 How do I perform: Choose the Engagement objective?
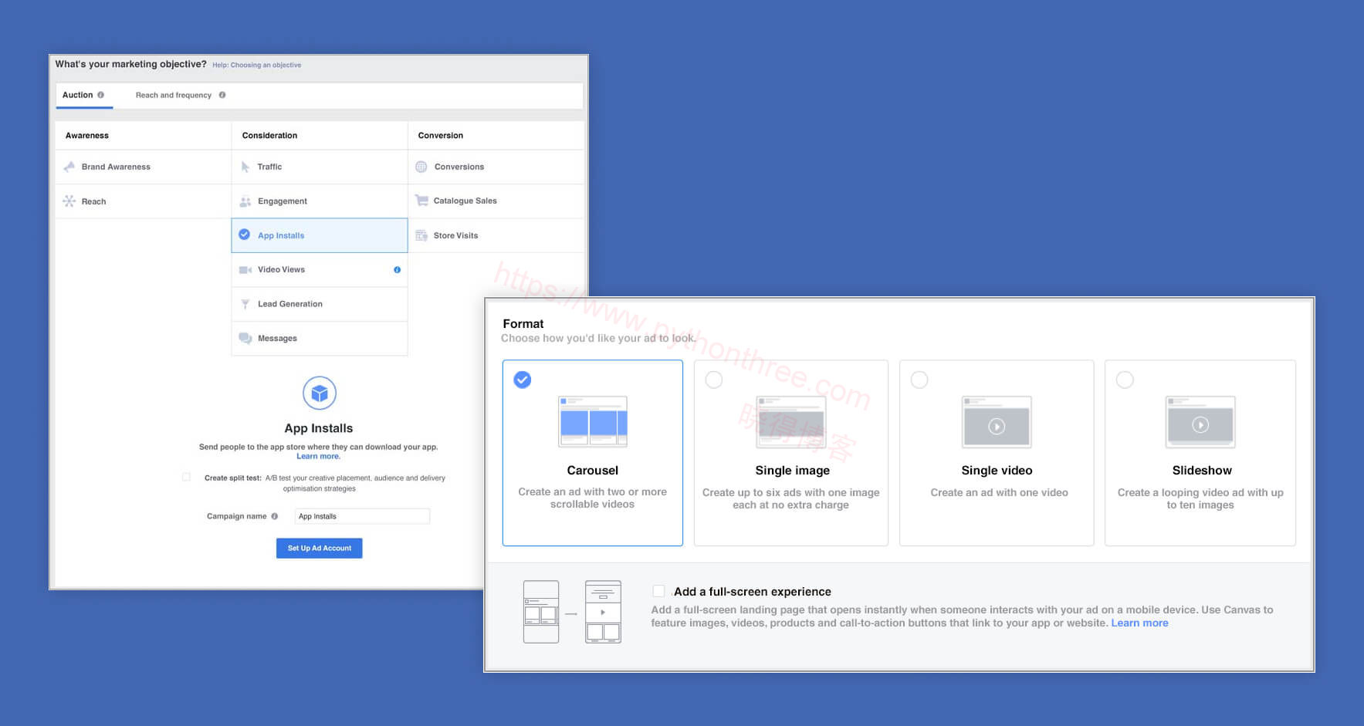click(320, 201)
